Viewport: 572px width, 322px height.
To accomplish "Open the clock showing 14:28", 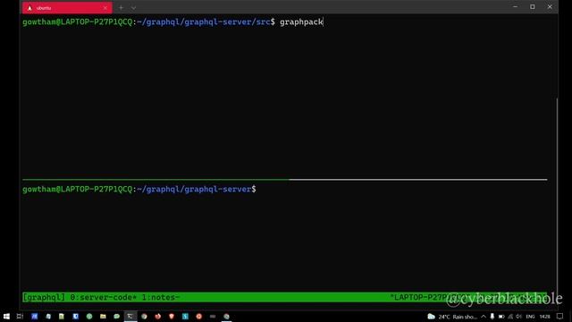I will point(544,317).
